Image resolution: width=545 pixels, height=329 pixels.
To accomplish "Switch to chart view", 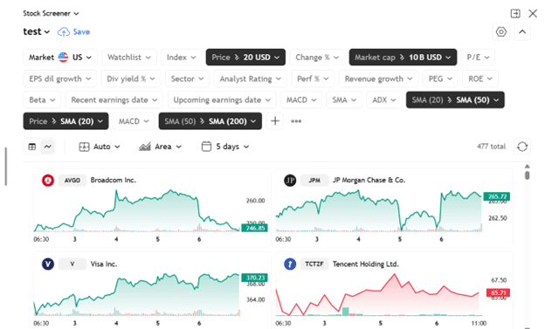I will click(48, 147).
